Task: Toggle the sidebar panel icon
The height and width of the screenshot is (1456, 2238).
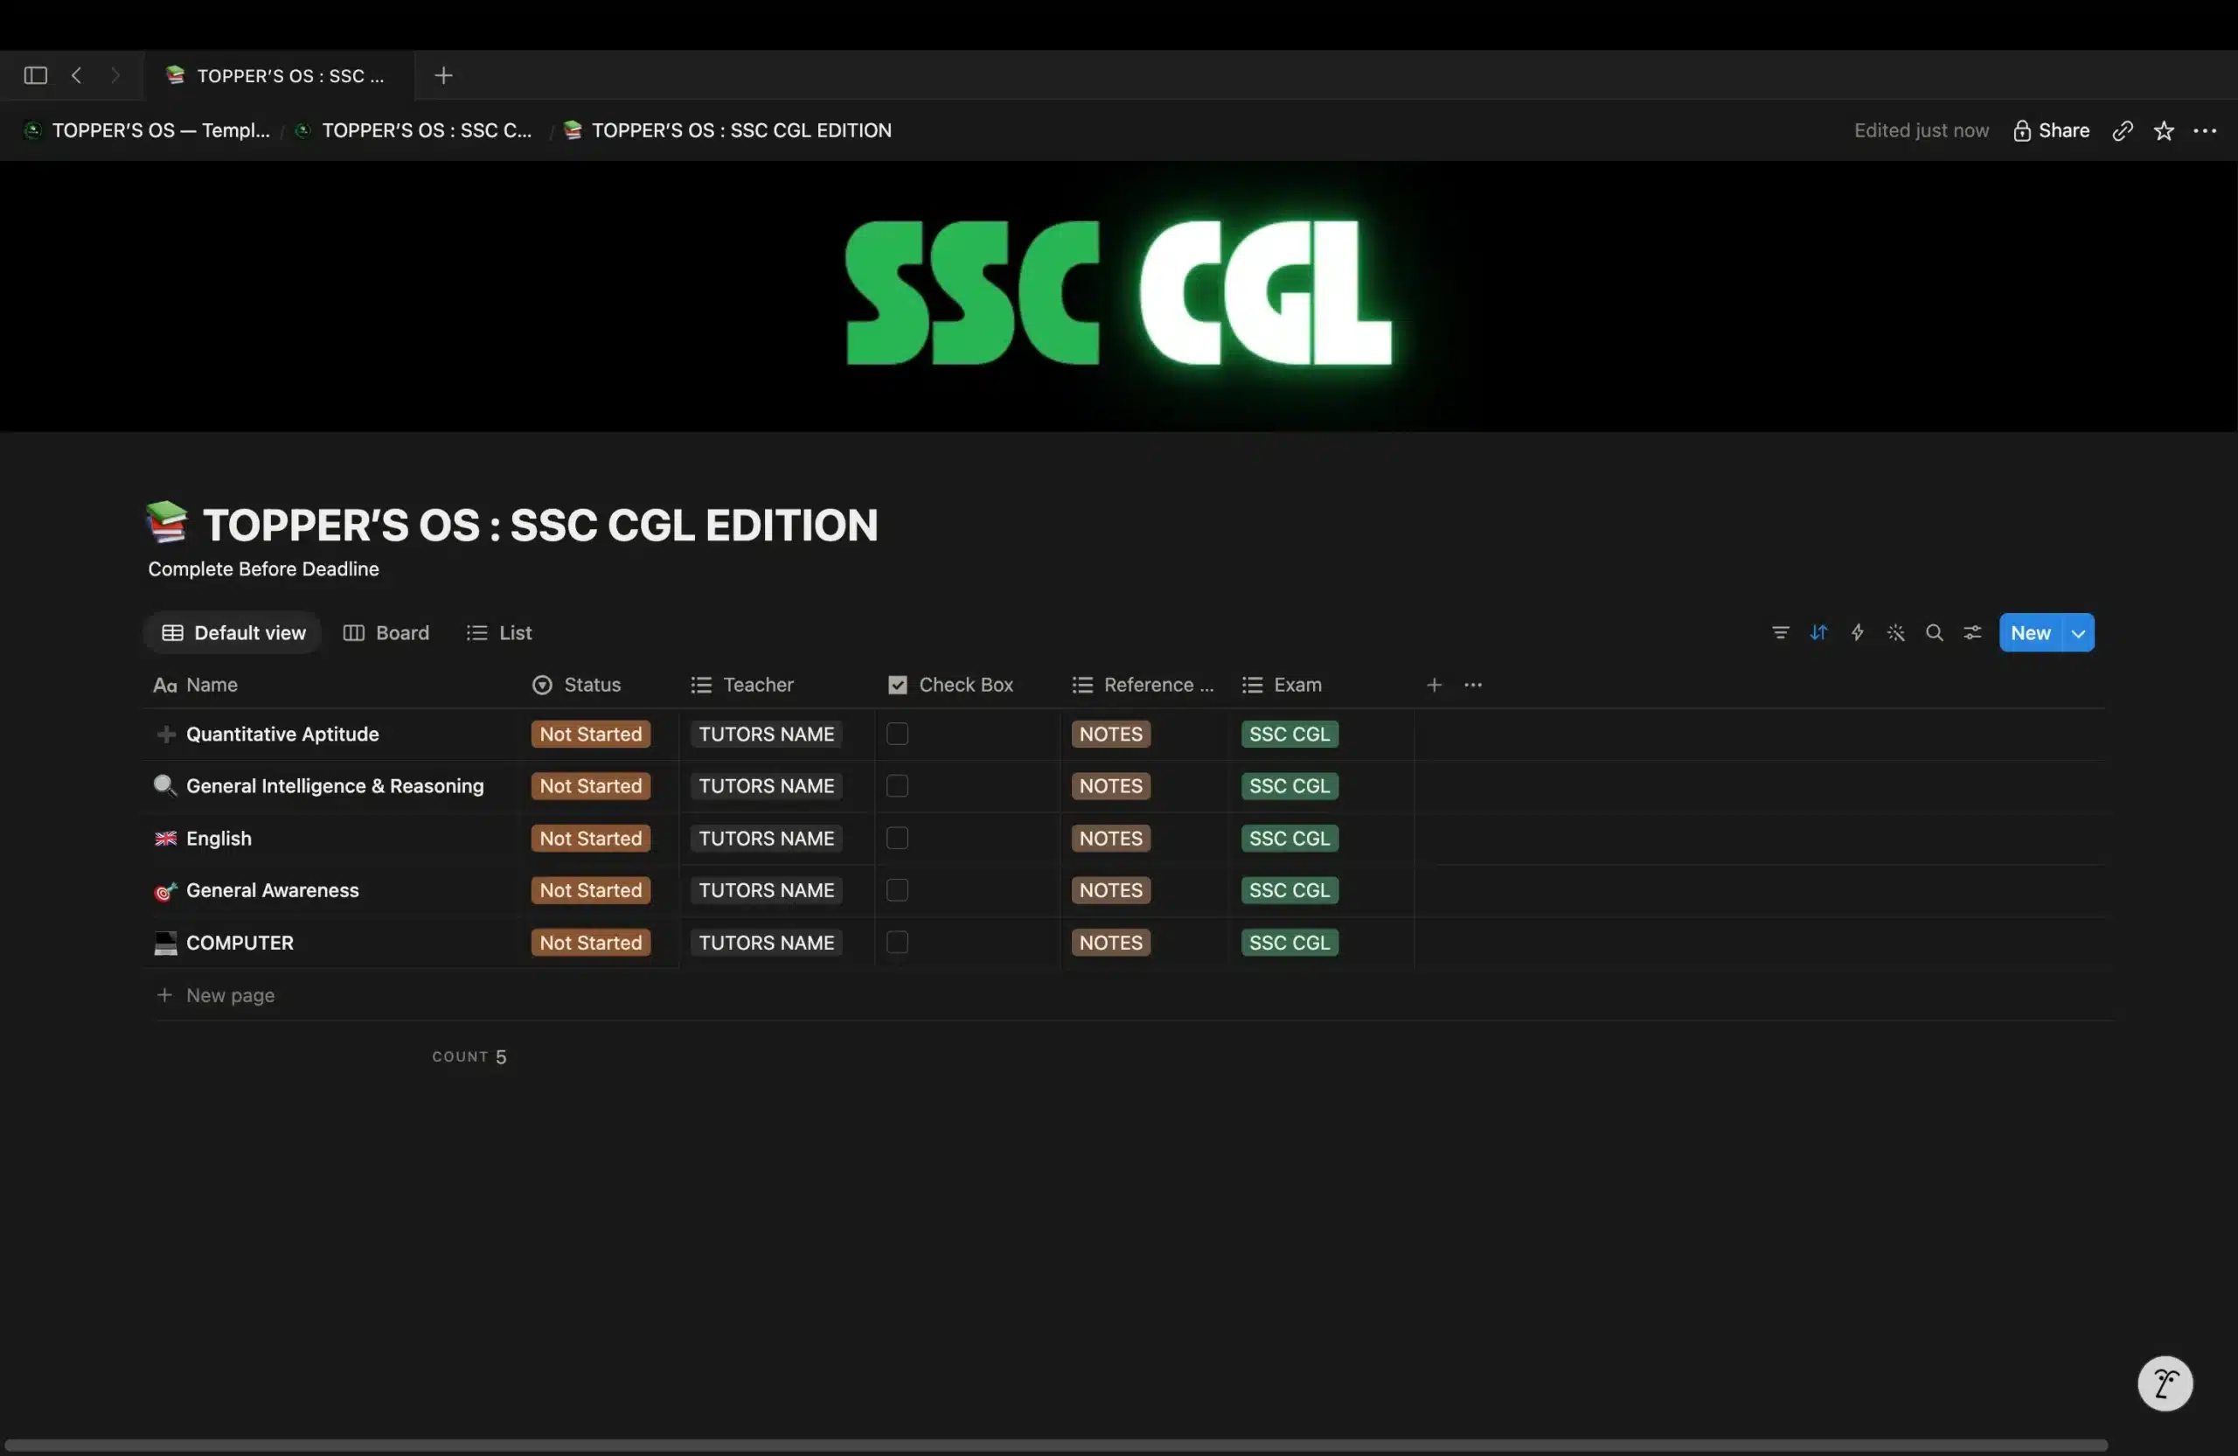Action: 36,75
